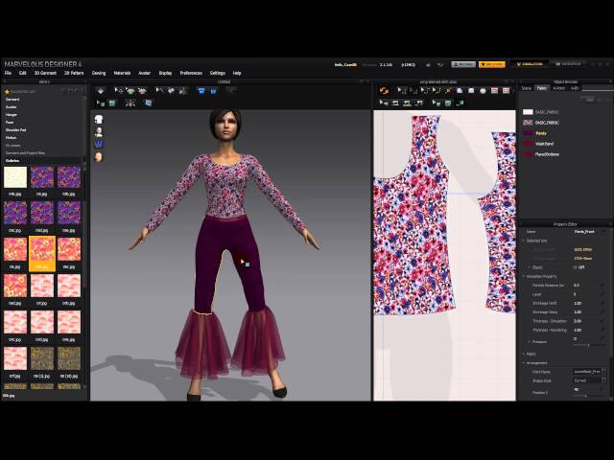Click the white BASIC_FABRIC color swatch
614x460 pixels.
tap(528, 112)
